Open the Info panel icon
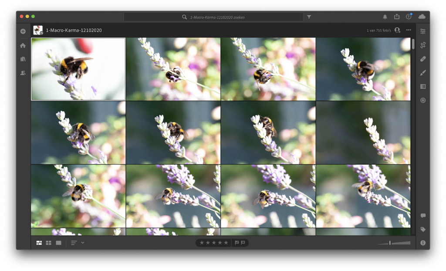This screenshot has width=446, height=271. click(423, 243)
